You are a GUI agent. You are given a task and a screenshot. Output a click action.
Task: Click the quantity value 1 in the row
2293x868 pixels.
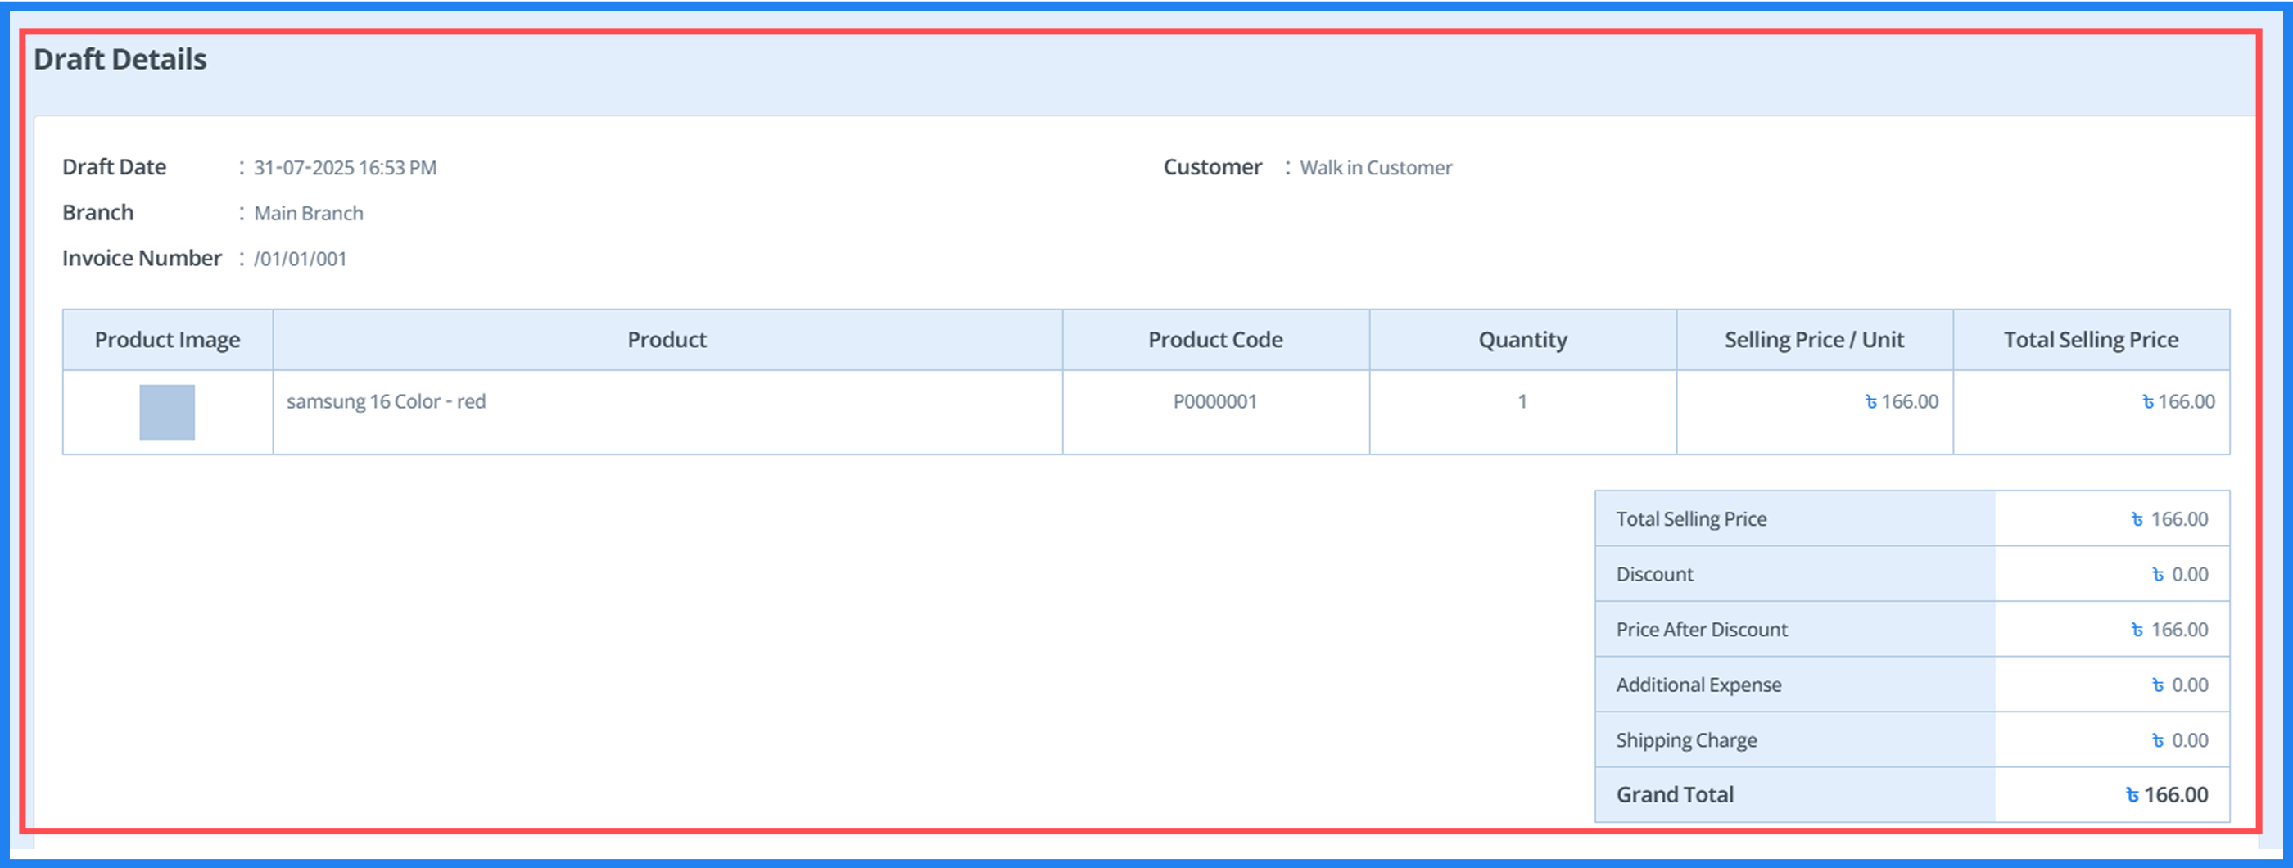[x=1522, y=400]
